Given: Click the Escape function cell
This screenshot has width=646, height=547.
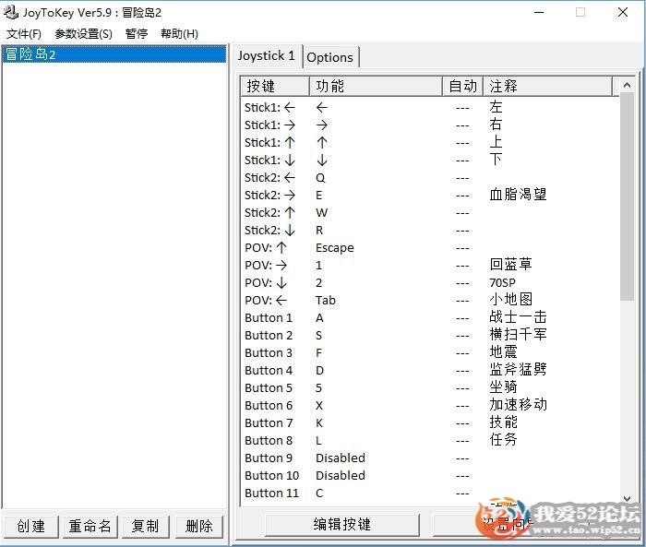Looking at the screenshot, I should (334, 247).
